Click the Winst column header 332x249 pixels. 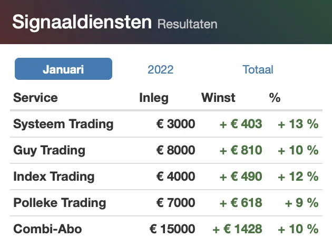218,98
